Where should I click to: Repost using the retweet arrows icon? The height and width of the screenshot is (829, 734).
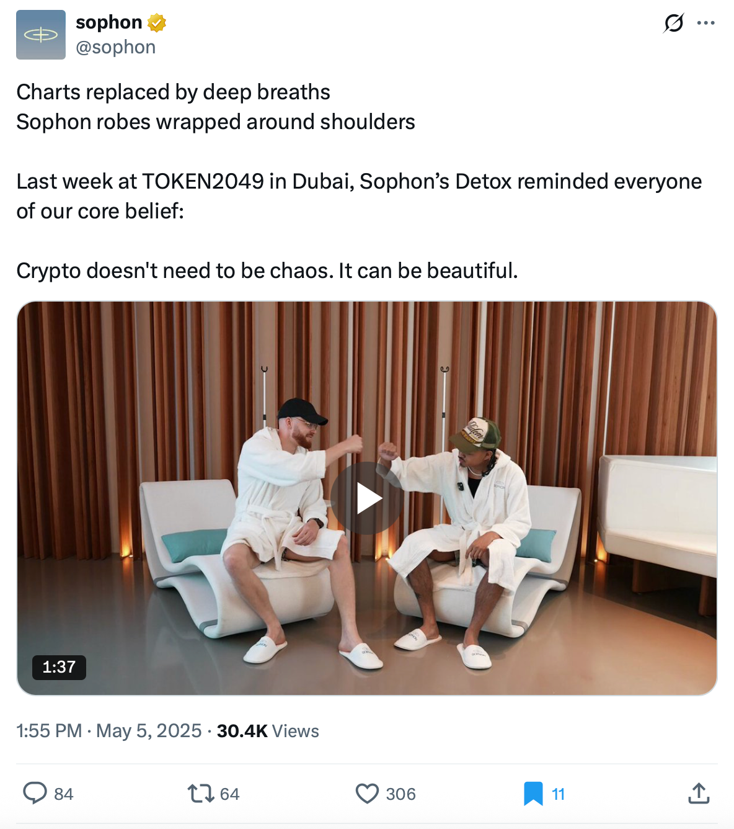click(x=200, y=793)
